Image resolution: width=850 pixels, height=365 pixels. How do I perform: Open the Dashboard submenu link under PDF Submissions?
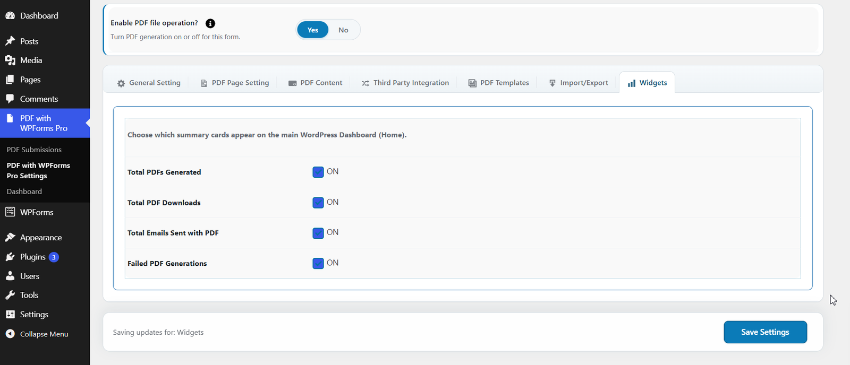(24, 192)
